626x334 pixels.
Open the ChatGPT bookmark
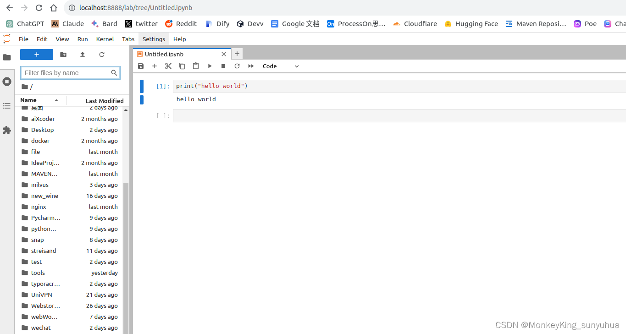coord(25,24)
